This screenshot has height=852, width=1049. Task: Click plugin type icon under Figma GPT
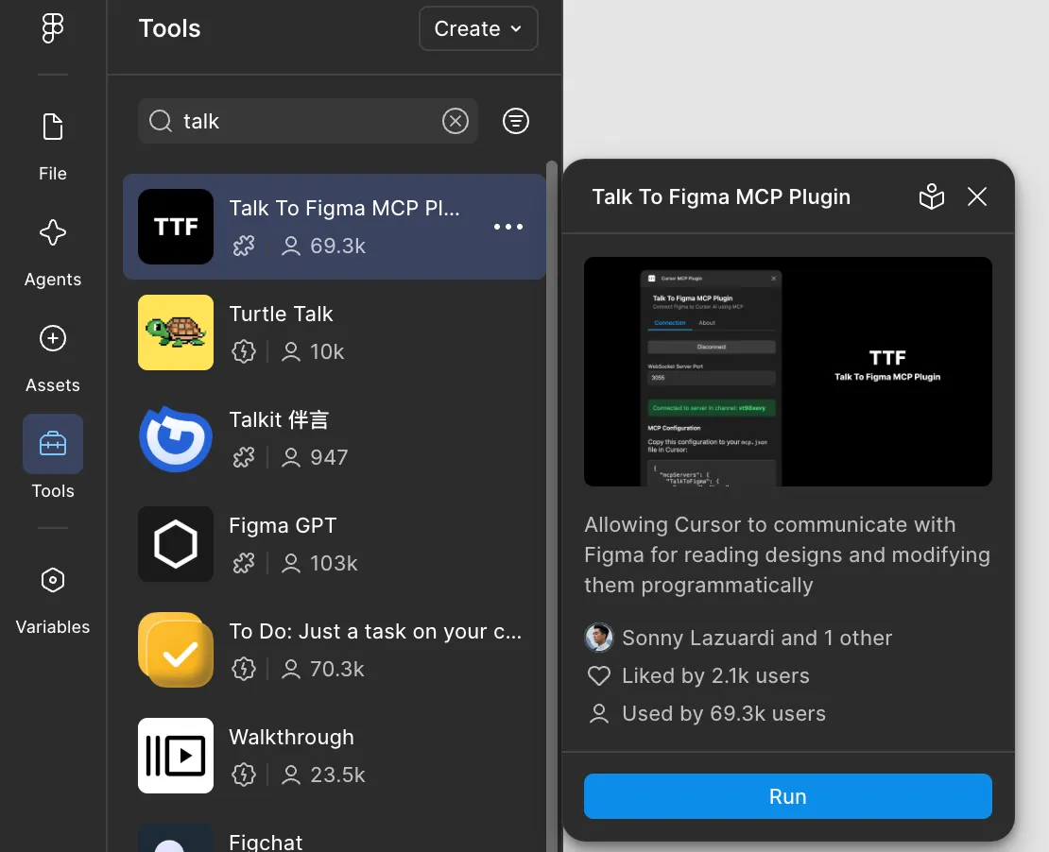tap(244, 563)
